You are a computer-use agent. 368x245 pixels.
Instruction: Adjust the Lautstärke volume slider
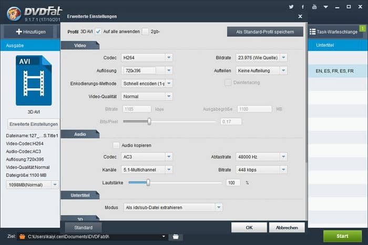point(148,182)
